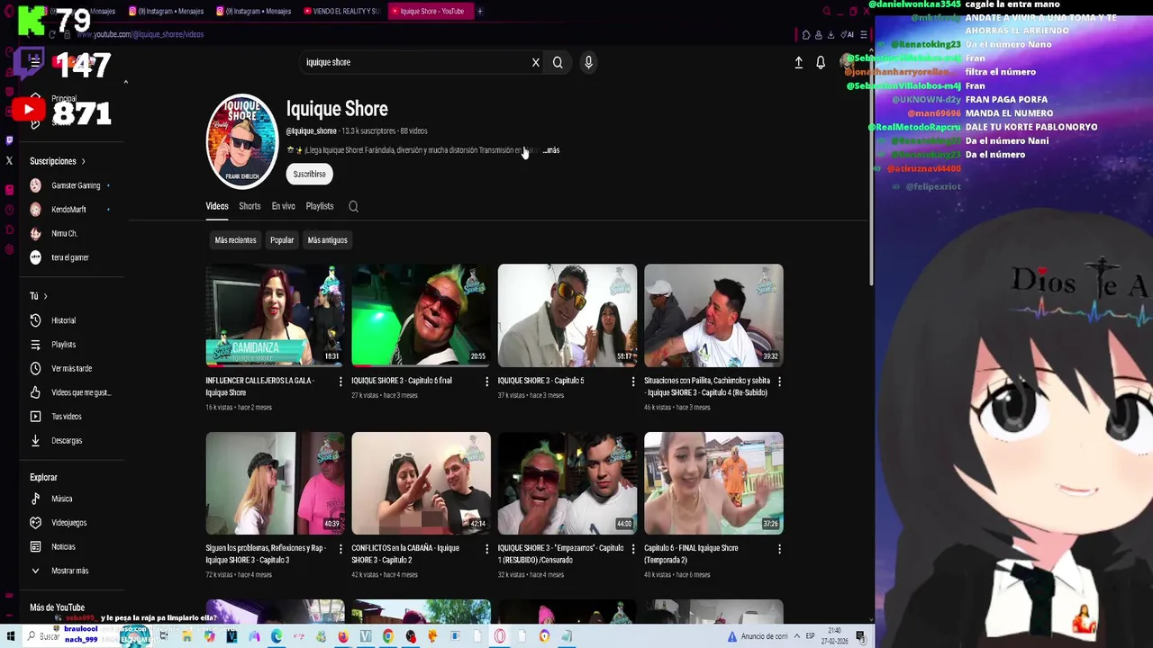
Task: Expand the channel description with ...más
Action: point(551,150)
